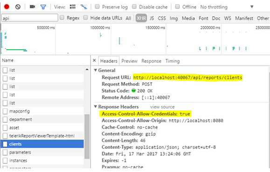The image size is (270, 172).
Task: Click the file icon beside department
Action: click(5, 119)
